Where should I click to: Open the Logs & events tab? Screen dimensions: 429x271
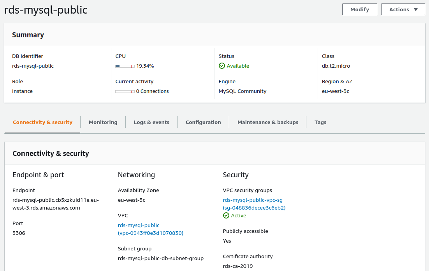click(x=151, y=122)
